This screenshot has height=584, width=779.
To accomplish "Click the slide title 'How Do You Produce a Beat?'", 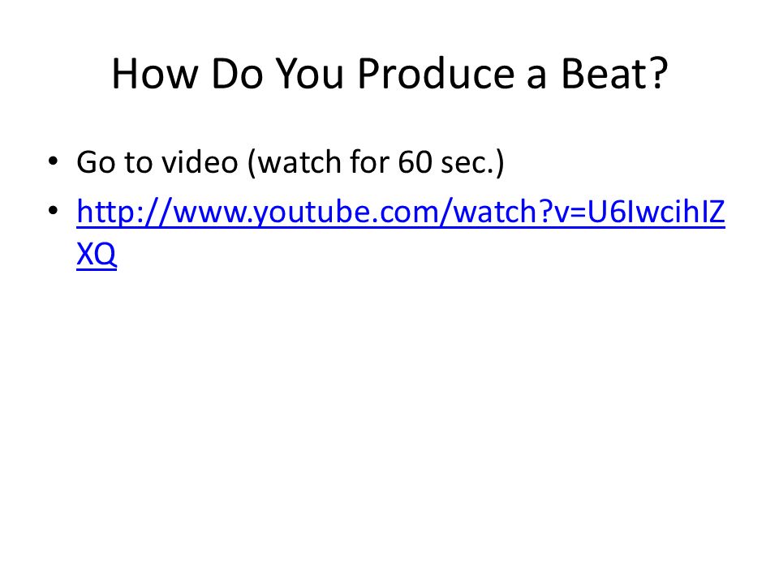I will 389,74.
